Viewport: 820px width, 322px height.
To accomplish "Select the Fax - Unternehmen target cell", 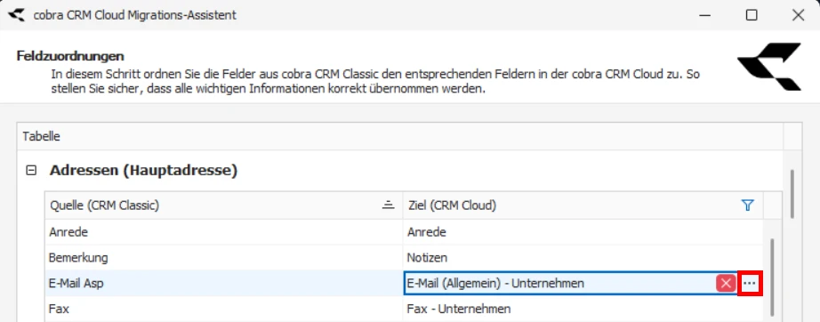I will pyautogui.click(x=583, y=309).
